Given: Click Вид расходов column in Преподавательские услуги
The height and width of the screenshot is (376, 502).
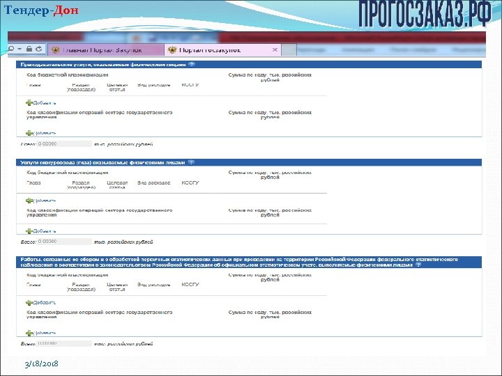Looking at the screenshot, I should click(x=153, y=85).
